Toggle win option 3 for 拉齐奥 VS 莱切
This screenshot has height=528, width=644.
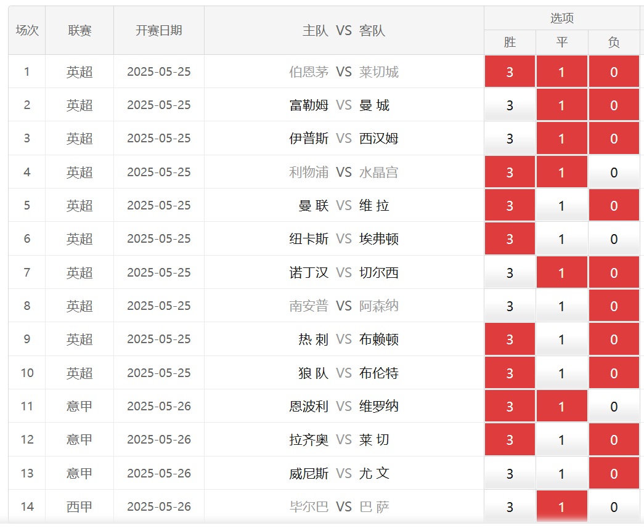[510, 439]
